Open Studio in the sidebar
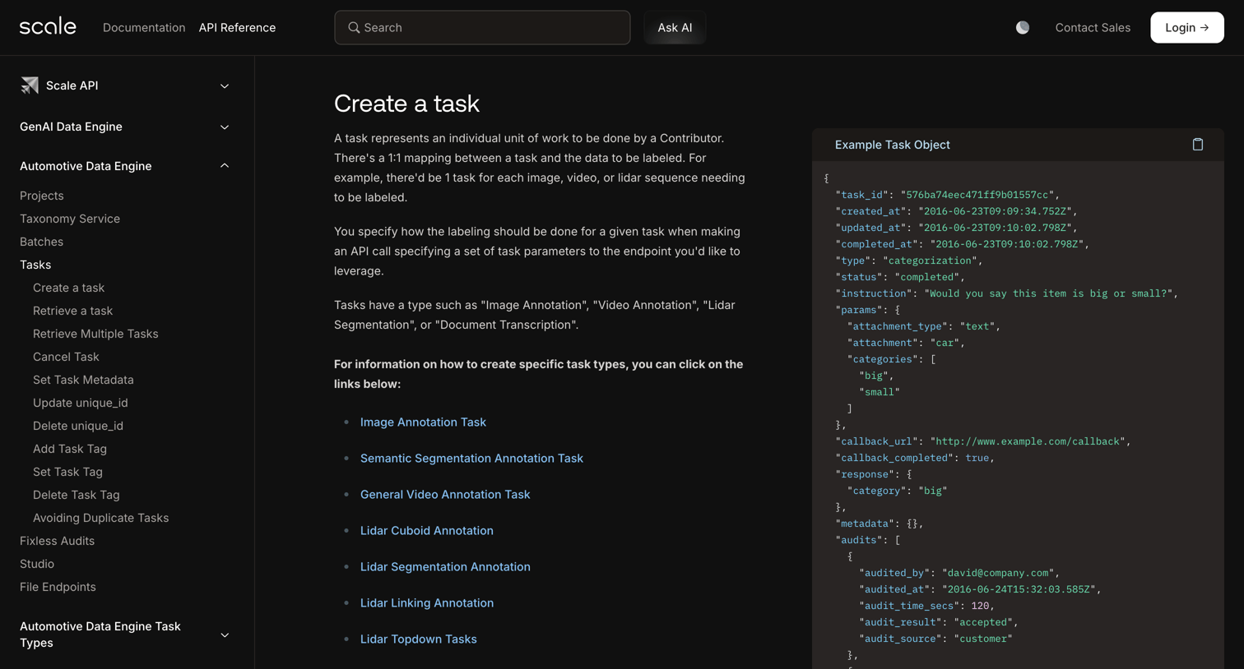1244x669 pixels. click(37, 564)
